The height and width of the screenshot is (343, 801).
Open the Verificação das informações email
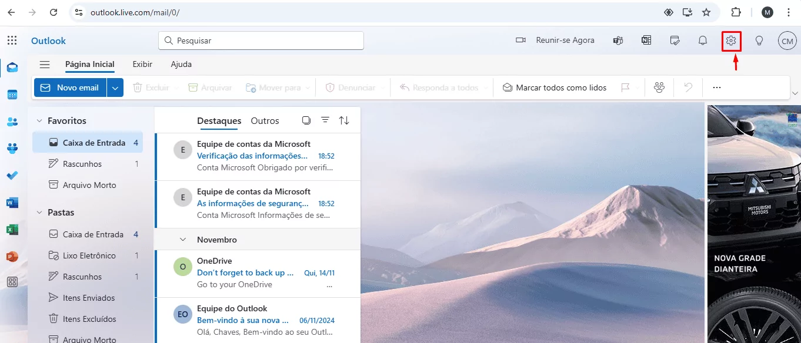pyautogui.click(x=258, y=156)
